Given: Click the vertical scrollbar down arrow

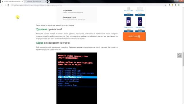Looking at the screenshot, I should 183,103.
